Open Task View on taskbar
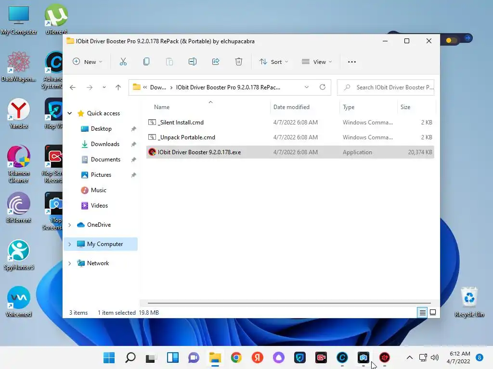This screenshot has width=493, height=369. [x=151, y=357]
